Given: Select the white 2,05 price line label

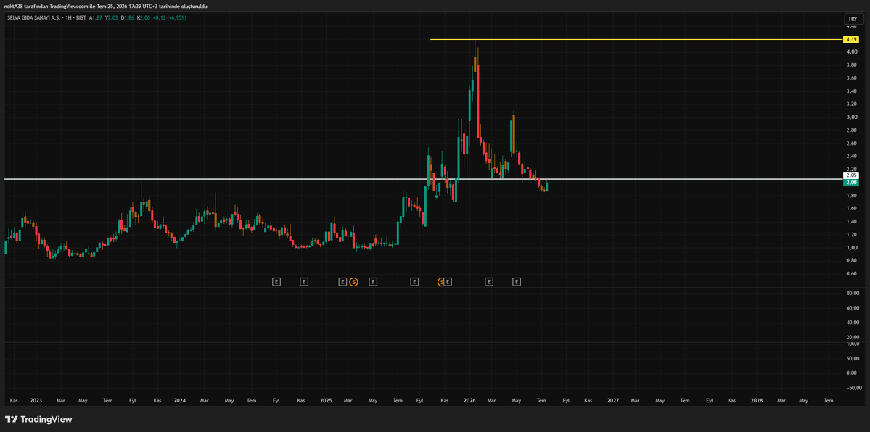Looking at the screenshot, I should (851, 175).
